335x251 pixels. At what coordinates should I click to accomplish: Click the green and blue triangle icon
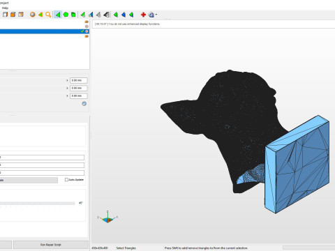(91, 15)
